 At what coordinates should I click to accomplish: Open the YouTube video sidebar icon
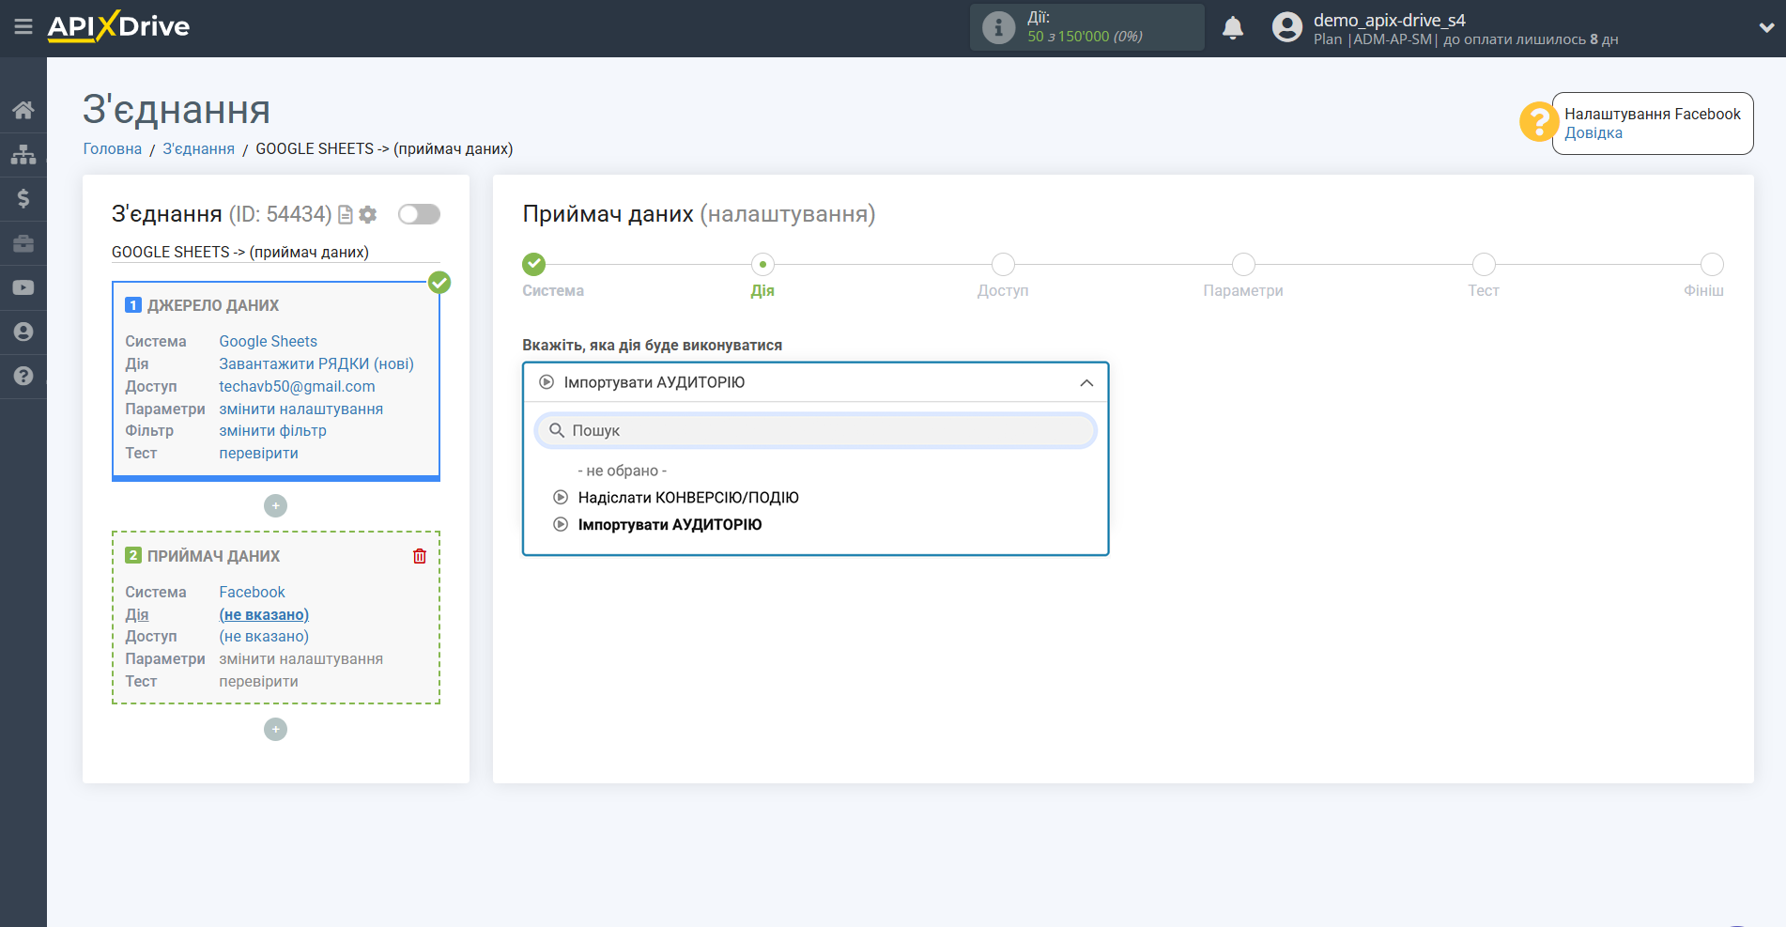click(23, 287)
